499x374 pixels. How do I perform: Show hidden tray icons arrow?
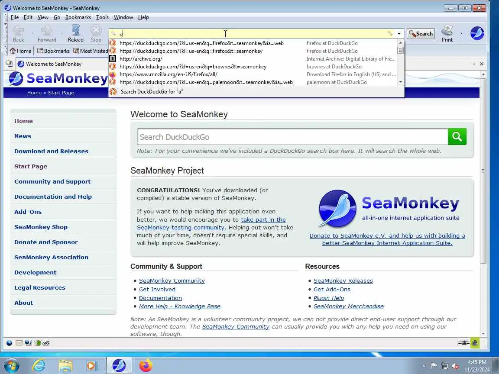(424, 366)
